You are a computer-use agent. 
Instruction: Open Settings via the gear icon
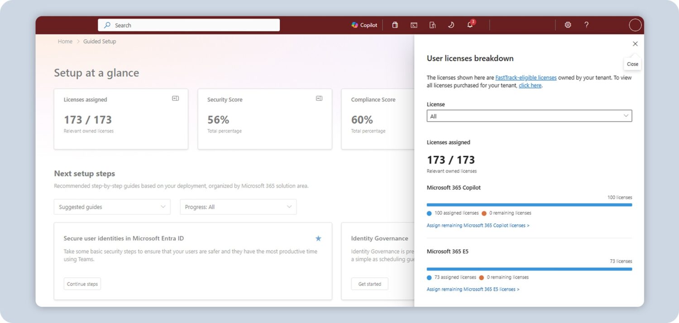click(568, 25)
